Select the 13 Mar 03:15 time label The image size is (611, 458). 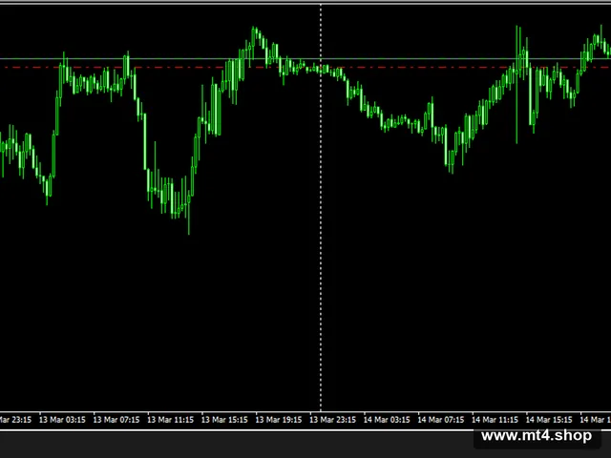tap(62, 420)
